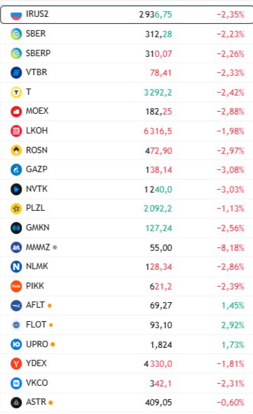Image resolution: width=253 pixels, height=414 pixels.
Task: Click the yellow T ticker logo
Action: [x=16, y=92]
